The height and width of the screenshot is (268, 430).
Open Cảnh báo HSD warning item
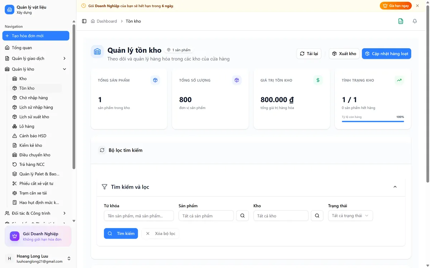pos(33,136)
